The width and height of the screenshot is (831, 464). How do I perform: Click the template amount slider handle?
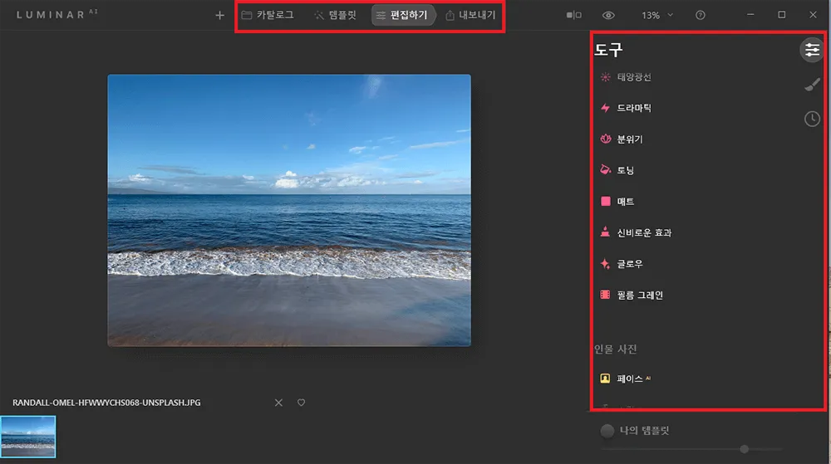(x=744, y=449)
